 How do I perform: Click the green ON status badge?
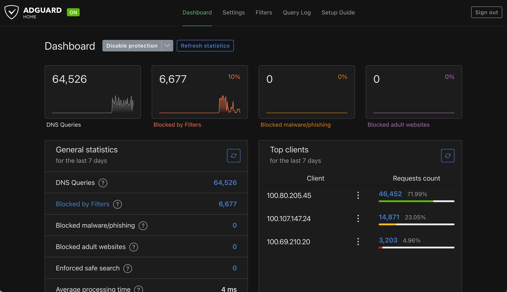73,12
